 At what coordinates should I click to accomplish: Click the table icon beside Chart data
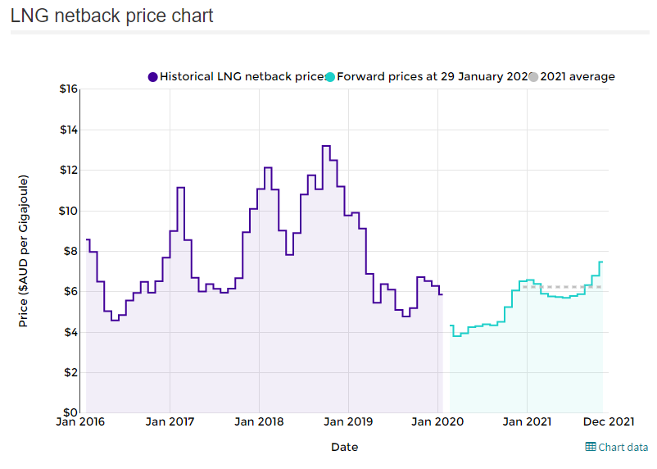591,447
